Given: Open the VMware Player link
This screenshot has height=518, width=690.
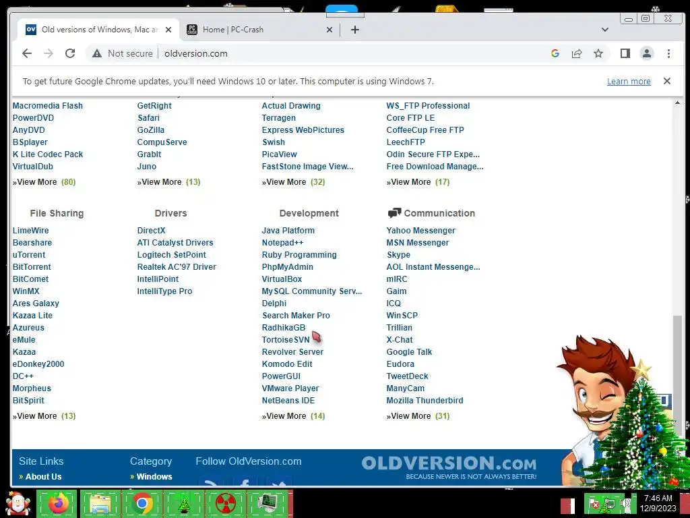Looking at the screenshot, I should (x=290, y=388).
